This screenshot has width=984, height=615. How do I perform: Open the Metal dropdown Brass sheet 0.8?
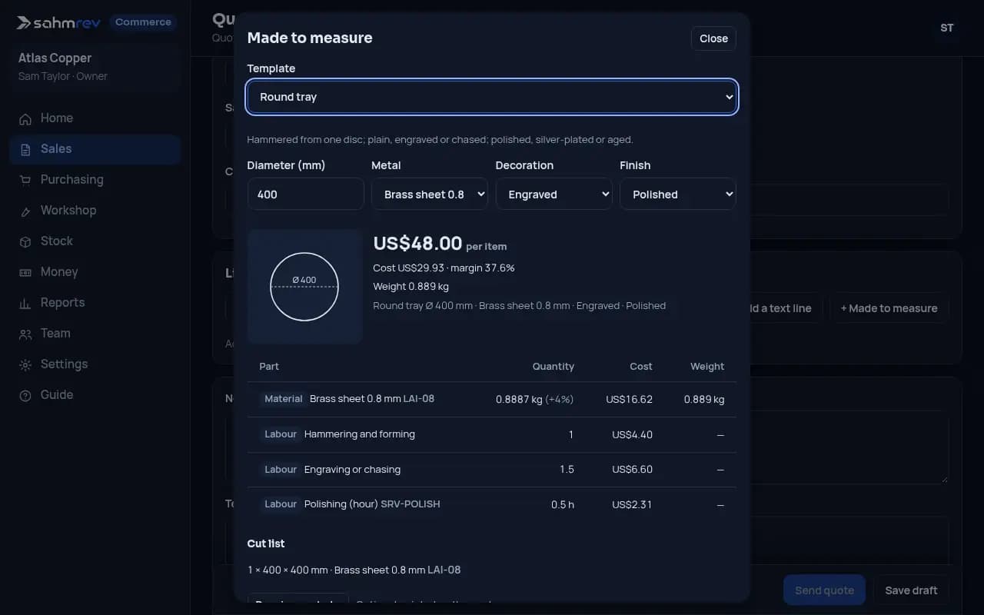tap(430, 194)
